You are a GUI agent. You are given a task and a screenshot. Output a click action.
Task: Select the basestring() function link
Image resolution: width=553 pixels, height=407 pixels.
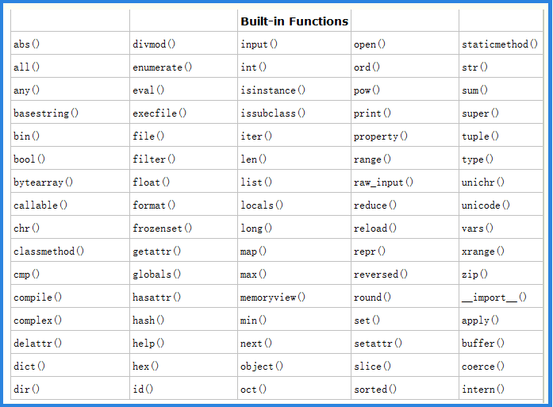pos(46,113)
